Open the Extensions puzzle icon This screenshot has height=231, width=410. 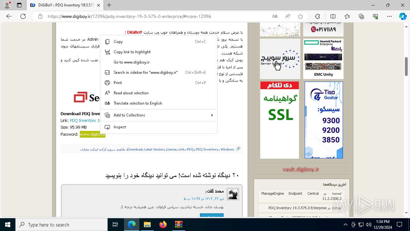317,16
